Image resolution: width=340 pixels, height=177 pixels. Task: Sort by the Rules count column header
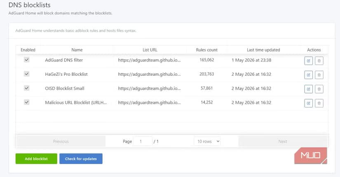(206, 50)
